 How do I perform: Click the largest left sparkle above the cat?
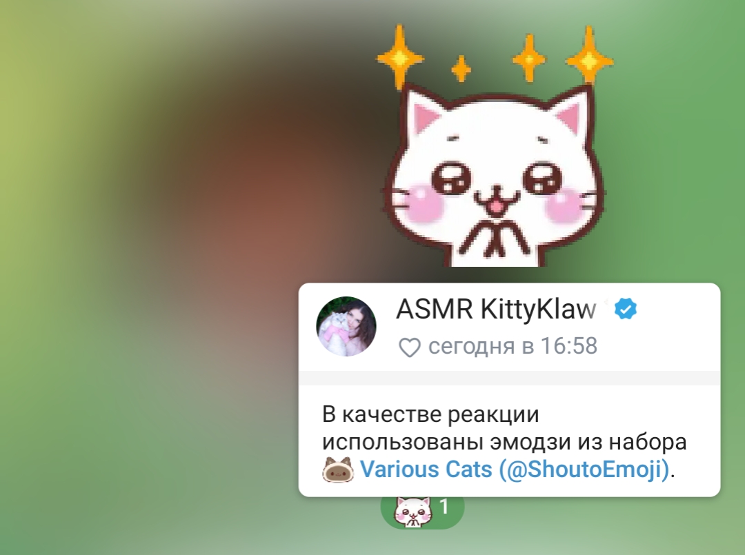(400, 57)
